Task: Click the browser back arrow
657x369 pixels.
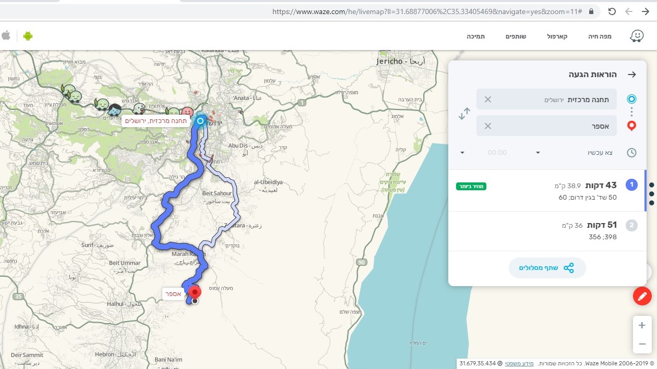Action: [x=629, y=11]
